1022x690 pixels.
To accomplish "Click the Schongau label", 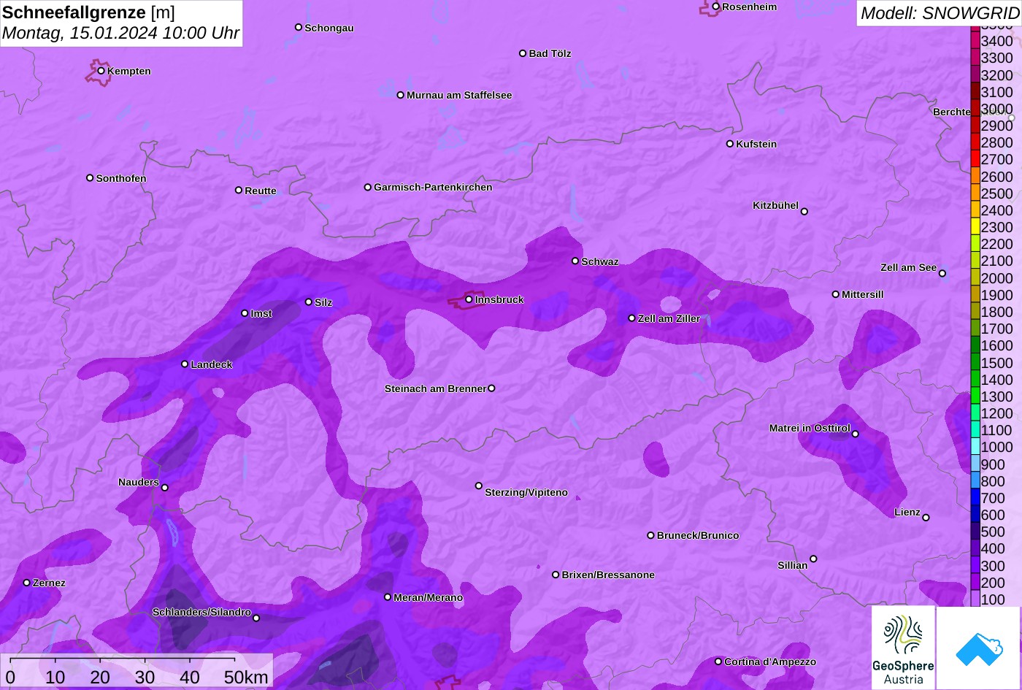I will coord(329,28).
